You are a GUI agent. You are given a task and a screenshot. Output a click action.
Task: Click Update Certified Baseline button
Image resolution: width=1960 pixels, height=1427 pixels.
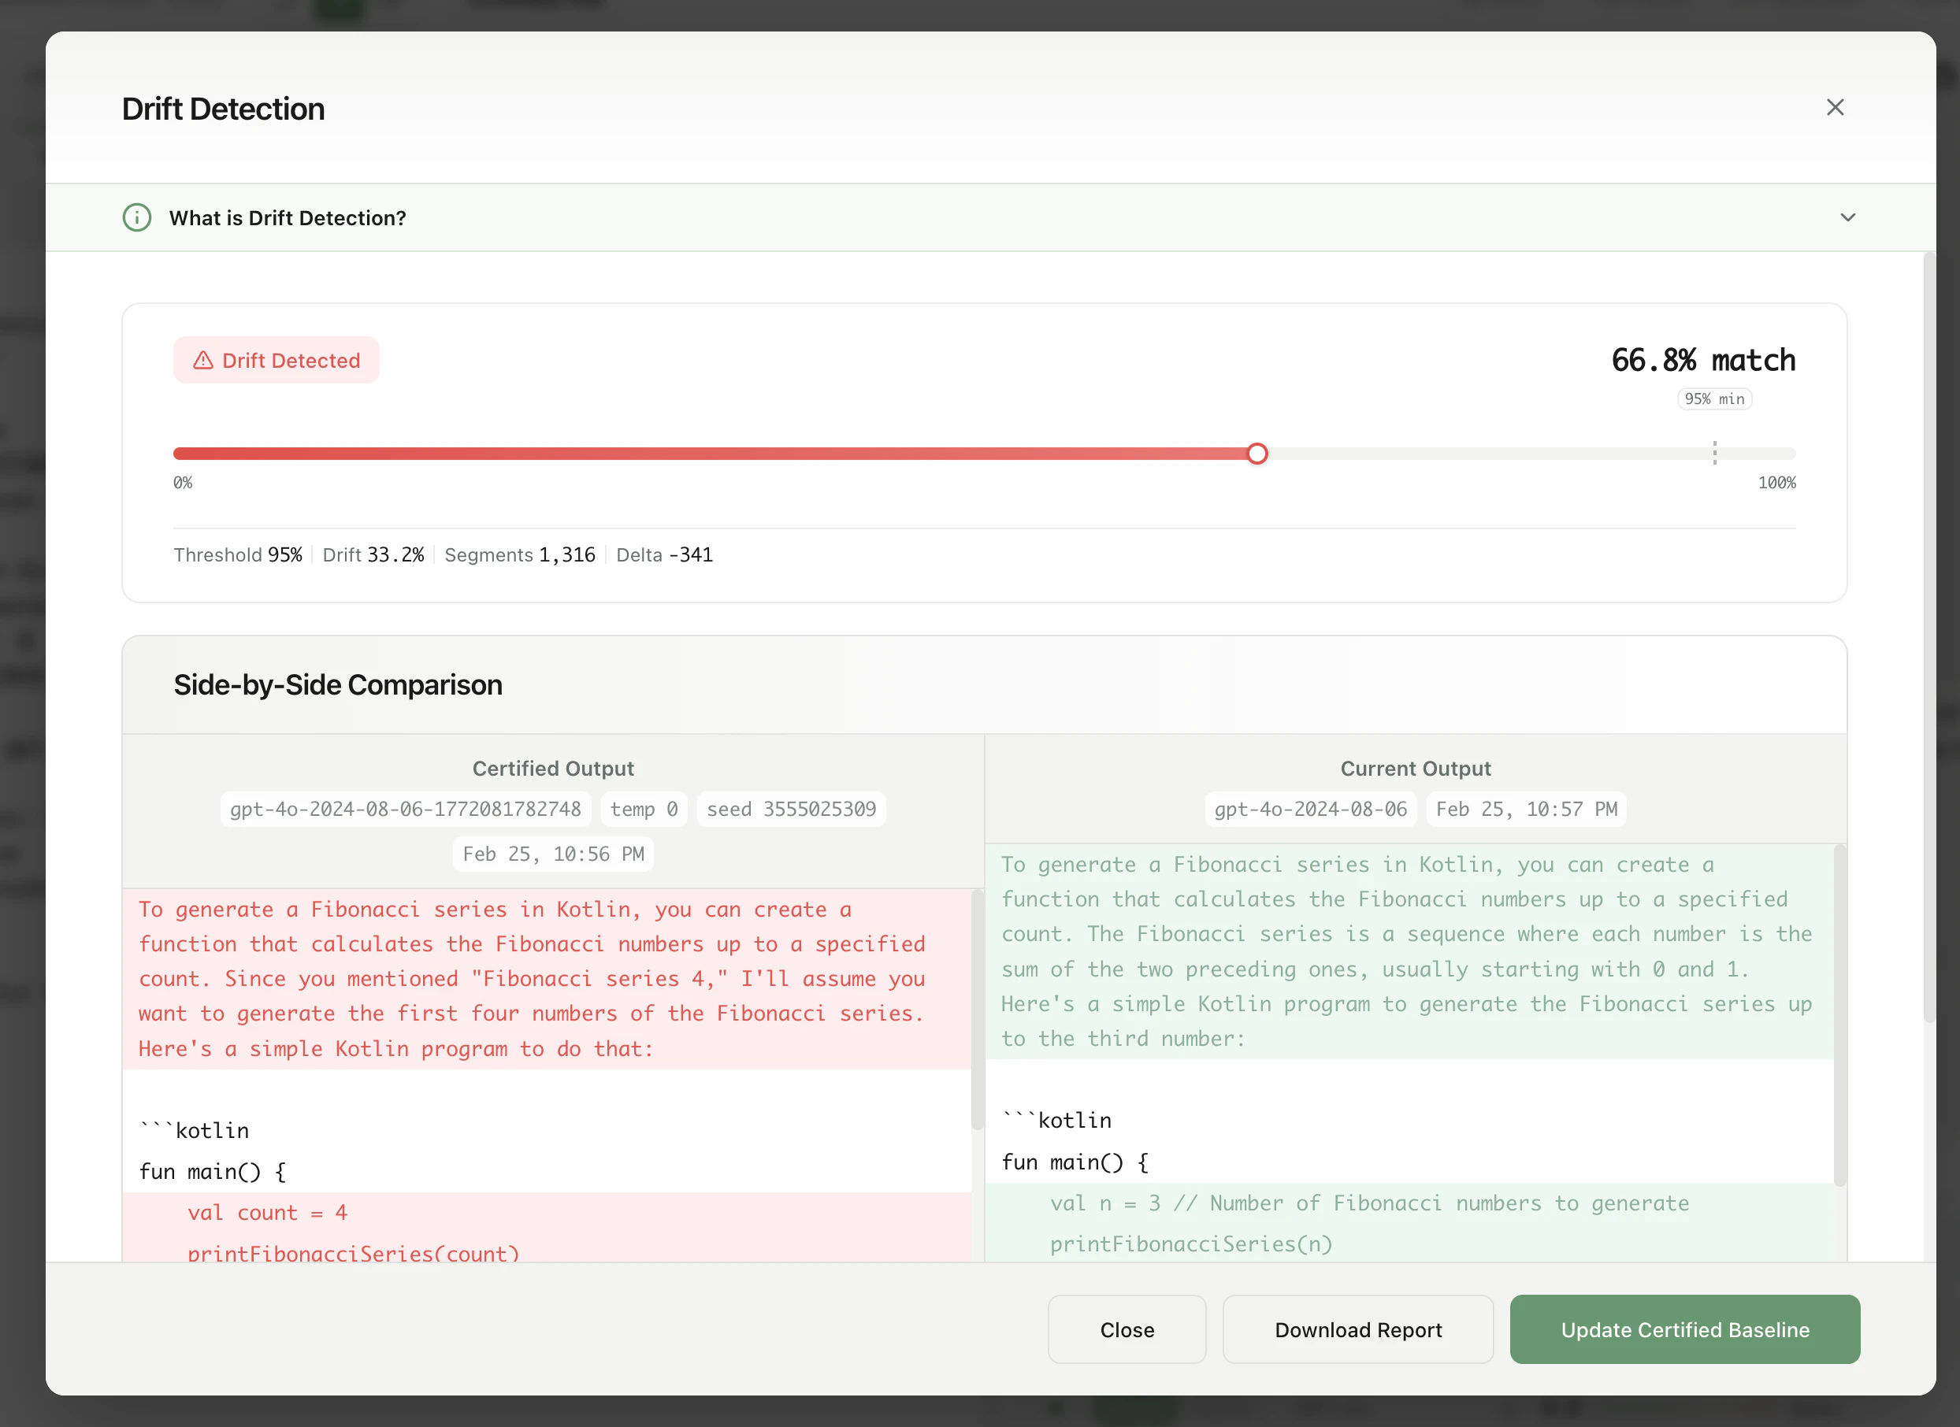pyautogui.click(x=1684, y=1329)
